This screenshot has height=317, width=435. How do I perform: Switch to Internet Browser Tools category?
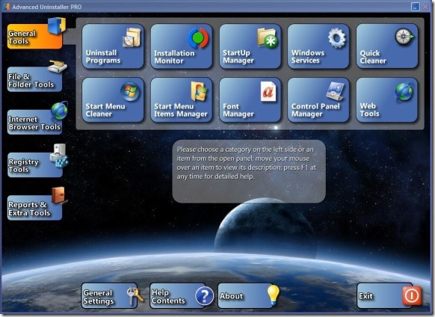coord(34,122)
